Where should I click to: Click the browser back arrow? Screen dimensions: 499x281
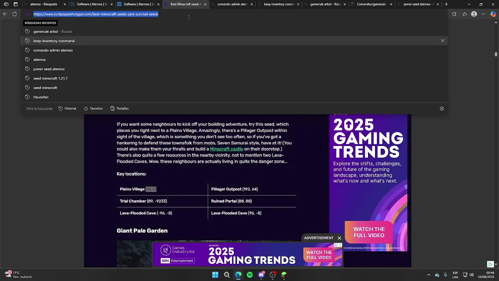coord(5,14)
